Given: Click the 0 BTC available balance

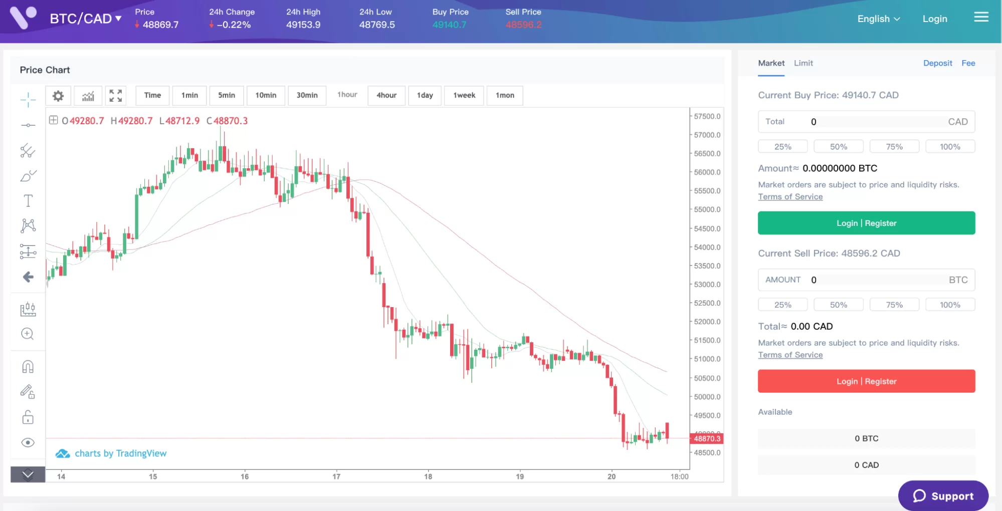Looking at the screenshot, I should 866,438.
